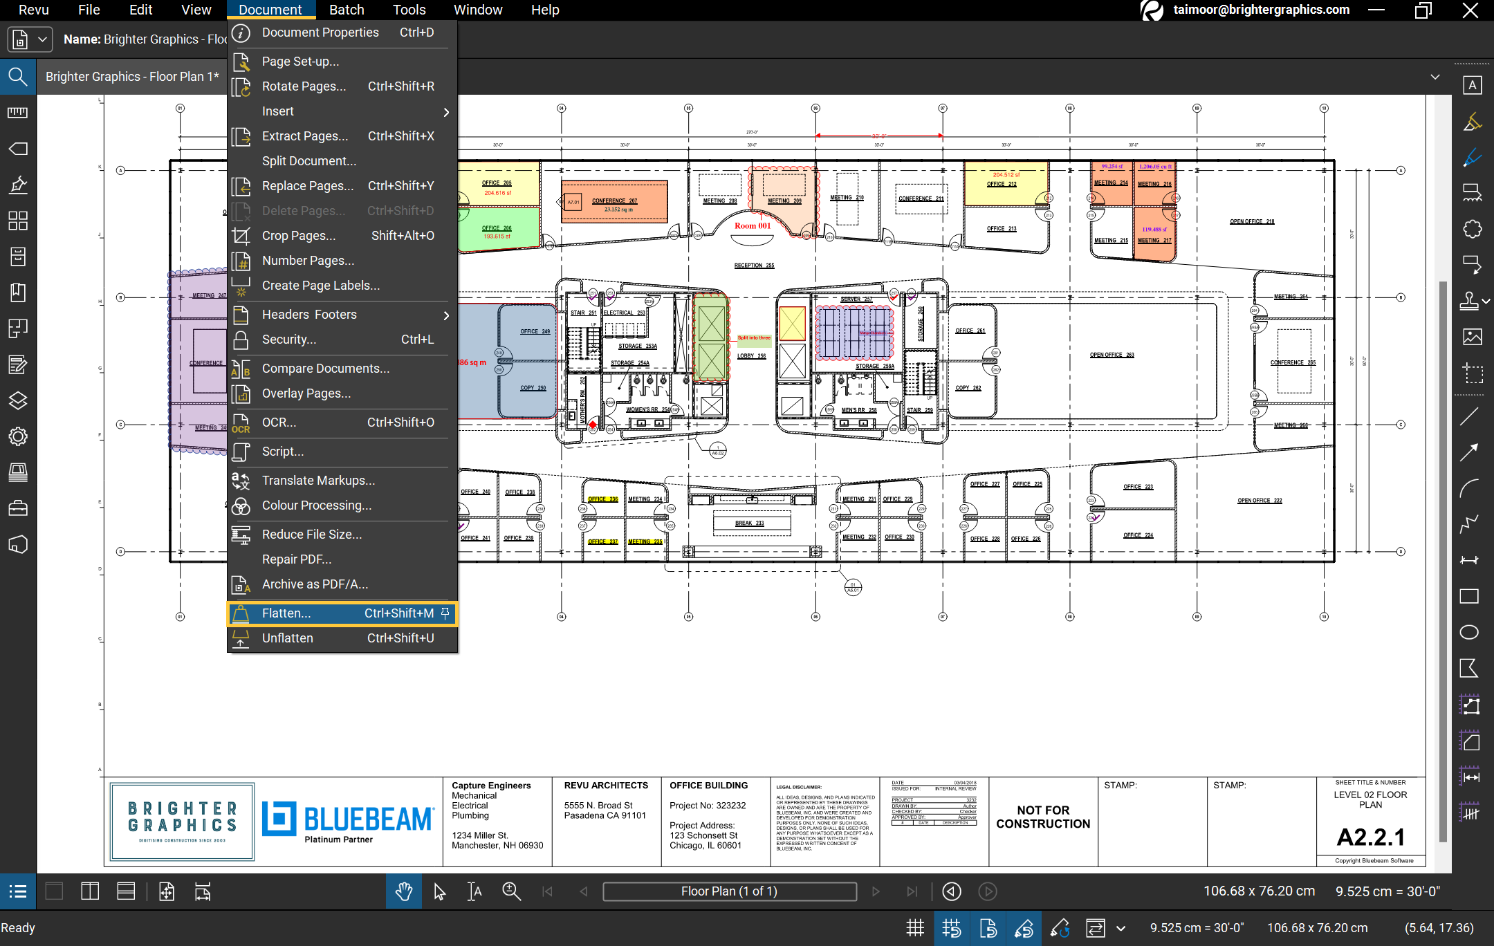The height and width of the screenshot is (946, 1494).
Task: Click Unflatten menu entry
Action: pos(342,638)
